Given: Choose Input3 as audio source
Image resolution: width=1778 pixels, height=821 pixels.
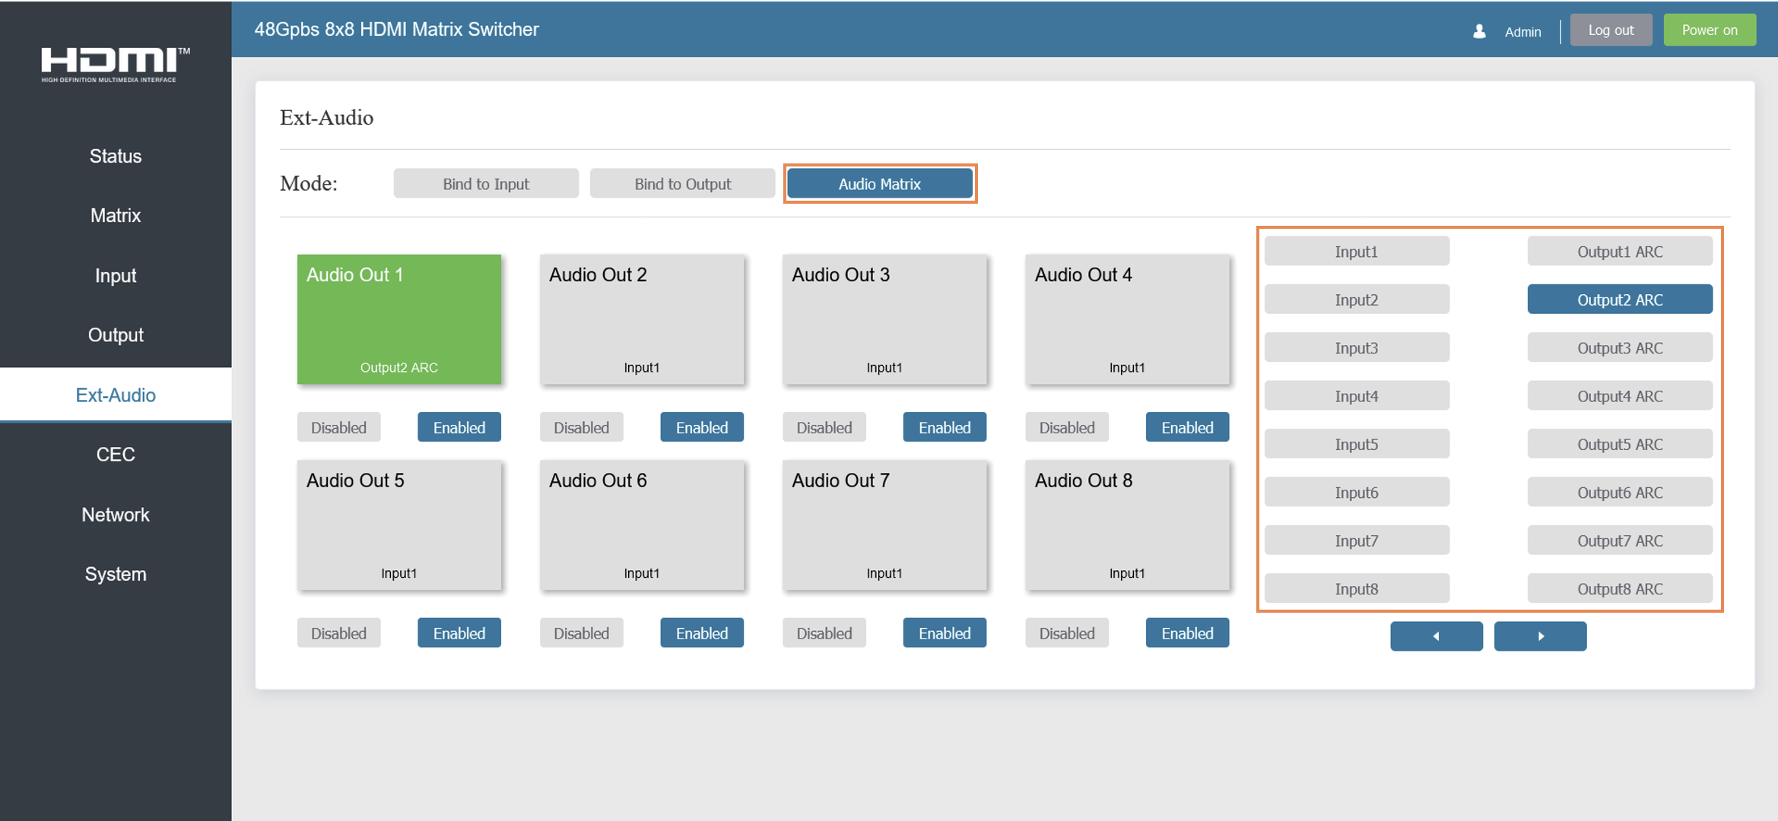Looking at the screenshot, I should (x=1357, y=348).
